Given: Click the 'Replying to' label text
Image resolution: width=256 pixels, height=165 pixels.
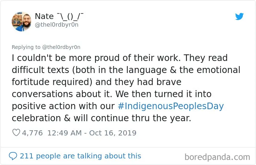Looking at the screenshot, I should (26, 47).
